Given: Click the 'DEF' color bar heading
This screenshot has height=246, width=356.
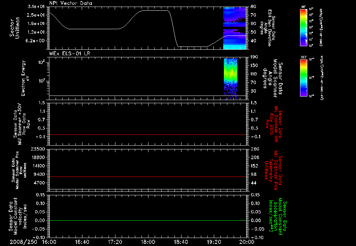Looking at the screenshot, I should click(304, 57).
